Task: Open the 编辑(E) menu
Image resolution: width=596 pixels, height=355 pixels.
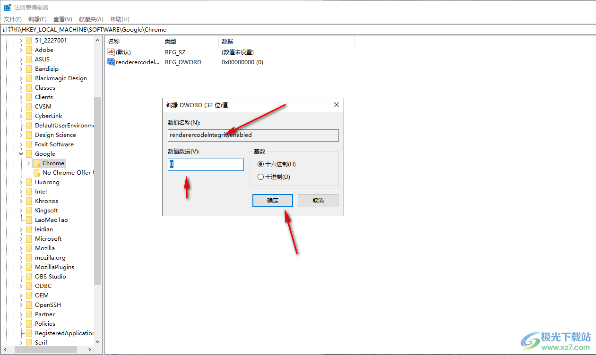Action: (x=37, y=19)
